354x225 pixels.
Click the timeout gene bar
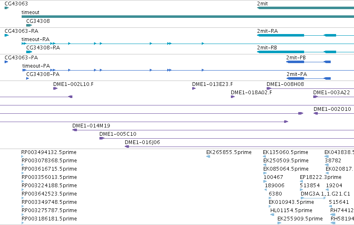(188, 17)
